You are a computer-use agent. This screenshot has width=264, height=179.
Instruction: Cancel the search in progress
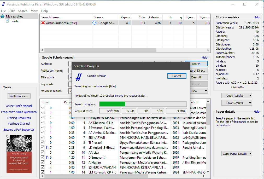coord(177,76)
